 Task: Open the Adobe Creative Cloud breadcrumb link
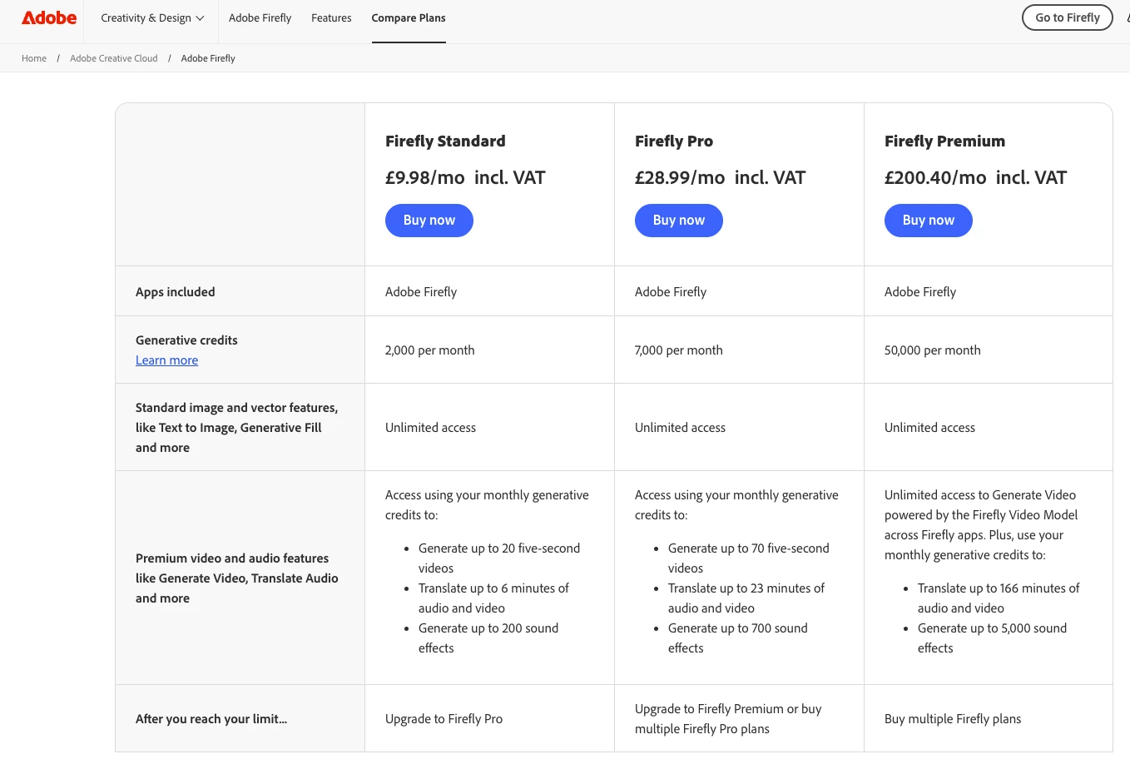[x=114, y=58]
